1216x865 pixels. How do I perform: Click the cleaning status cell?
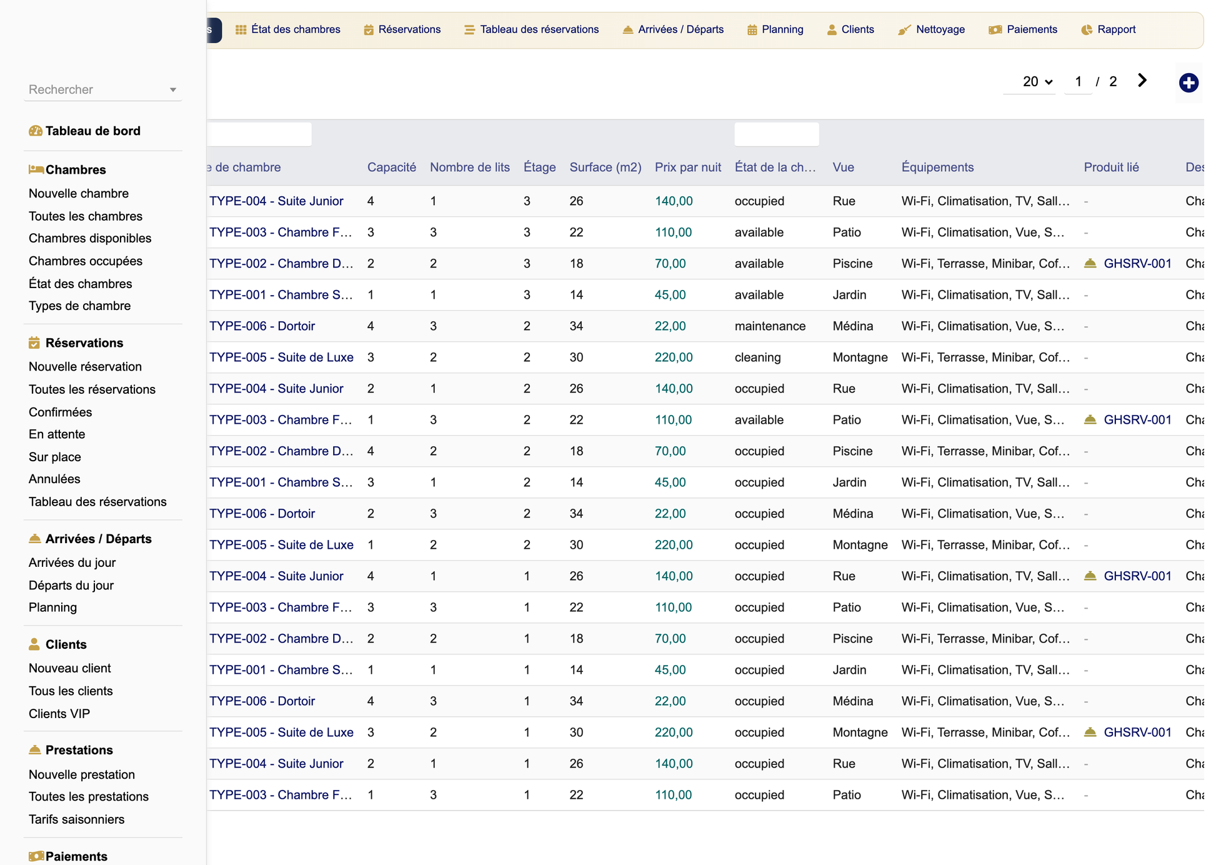coord(758,357)
